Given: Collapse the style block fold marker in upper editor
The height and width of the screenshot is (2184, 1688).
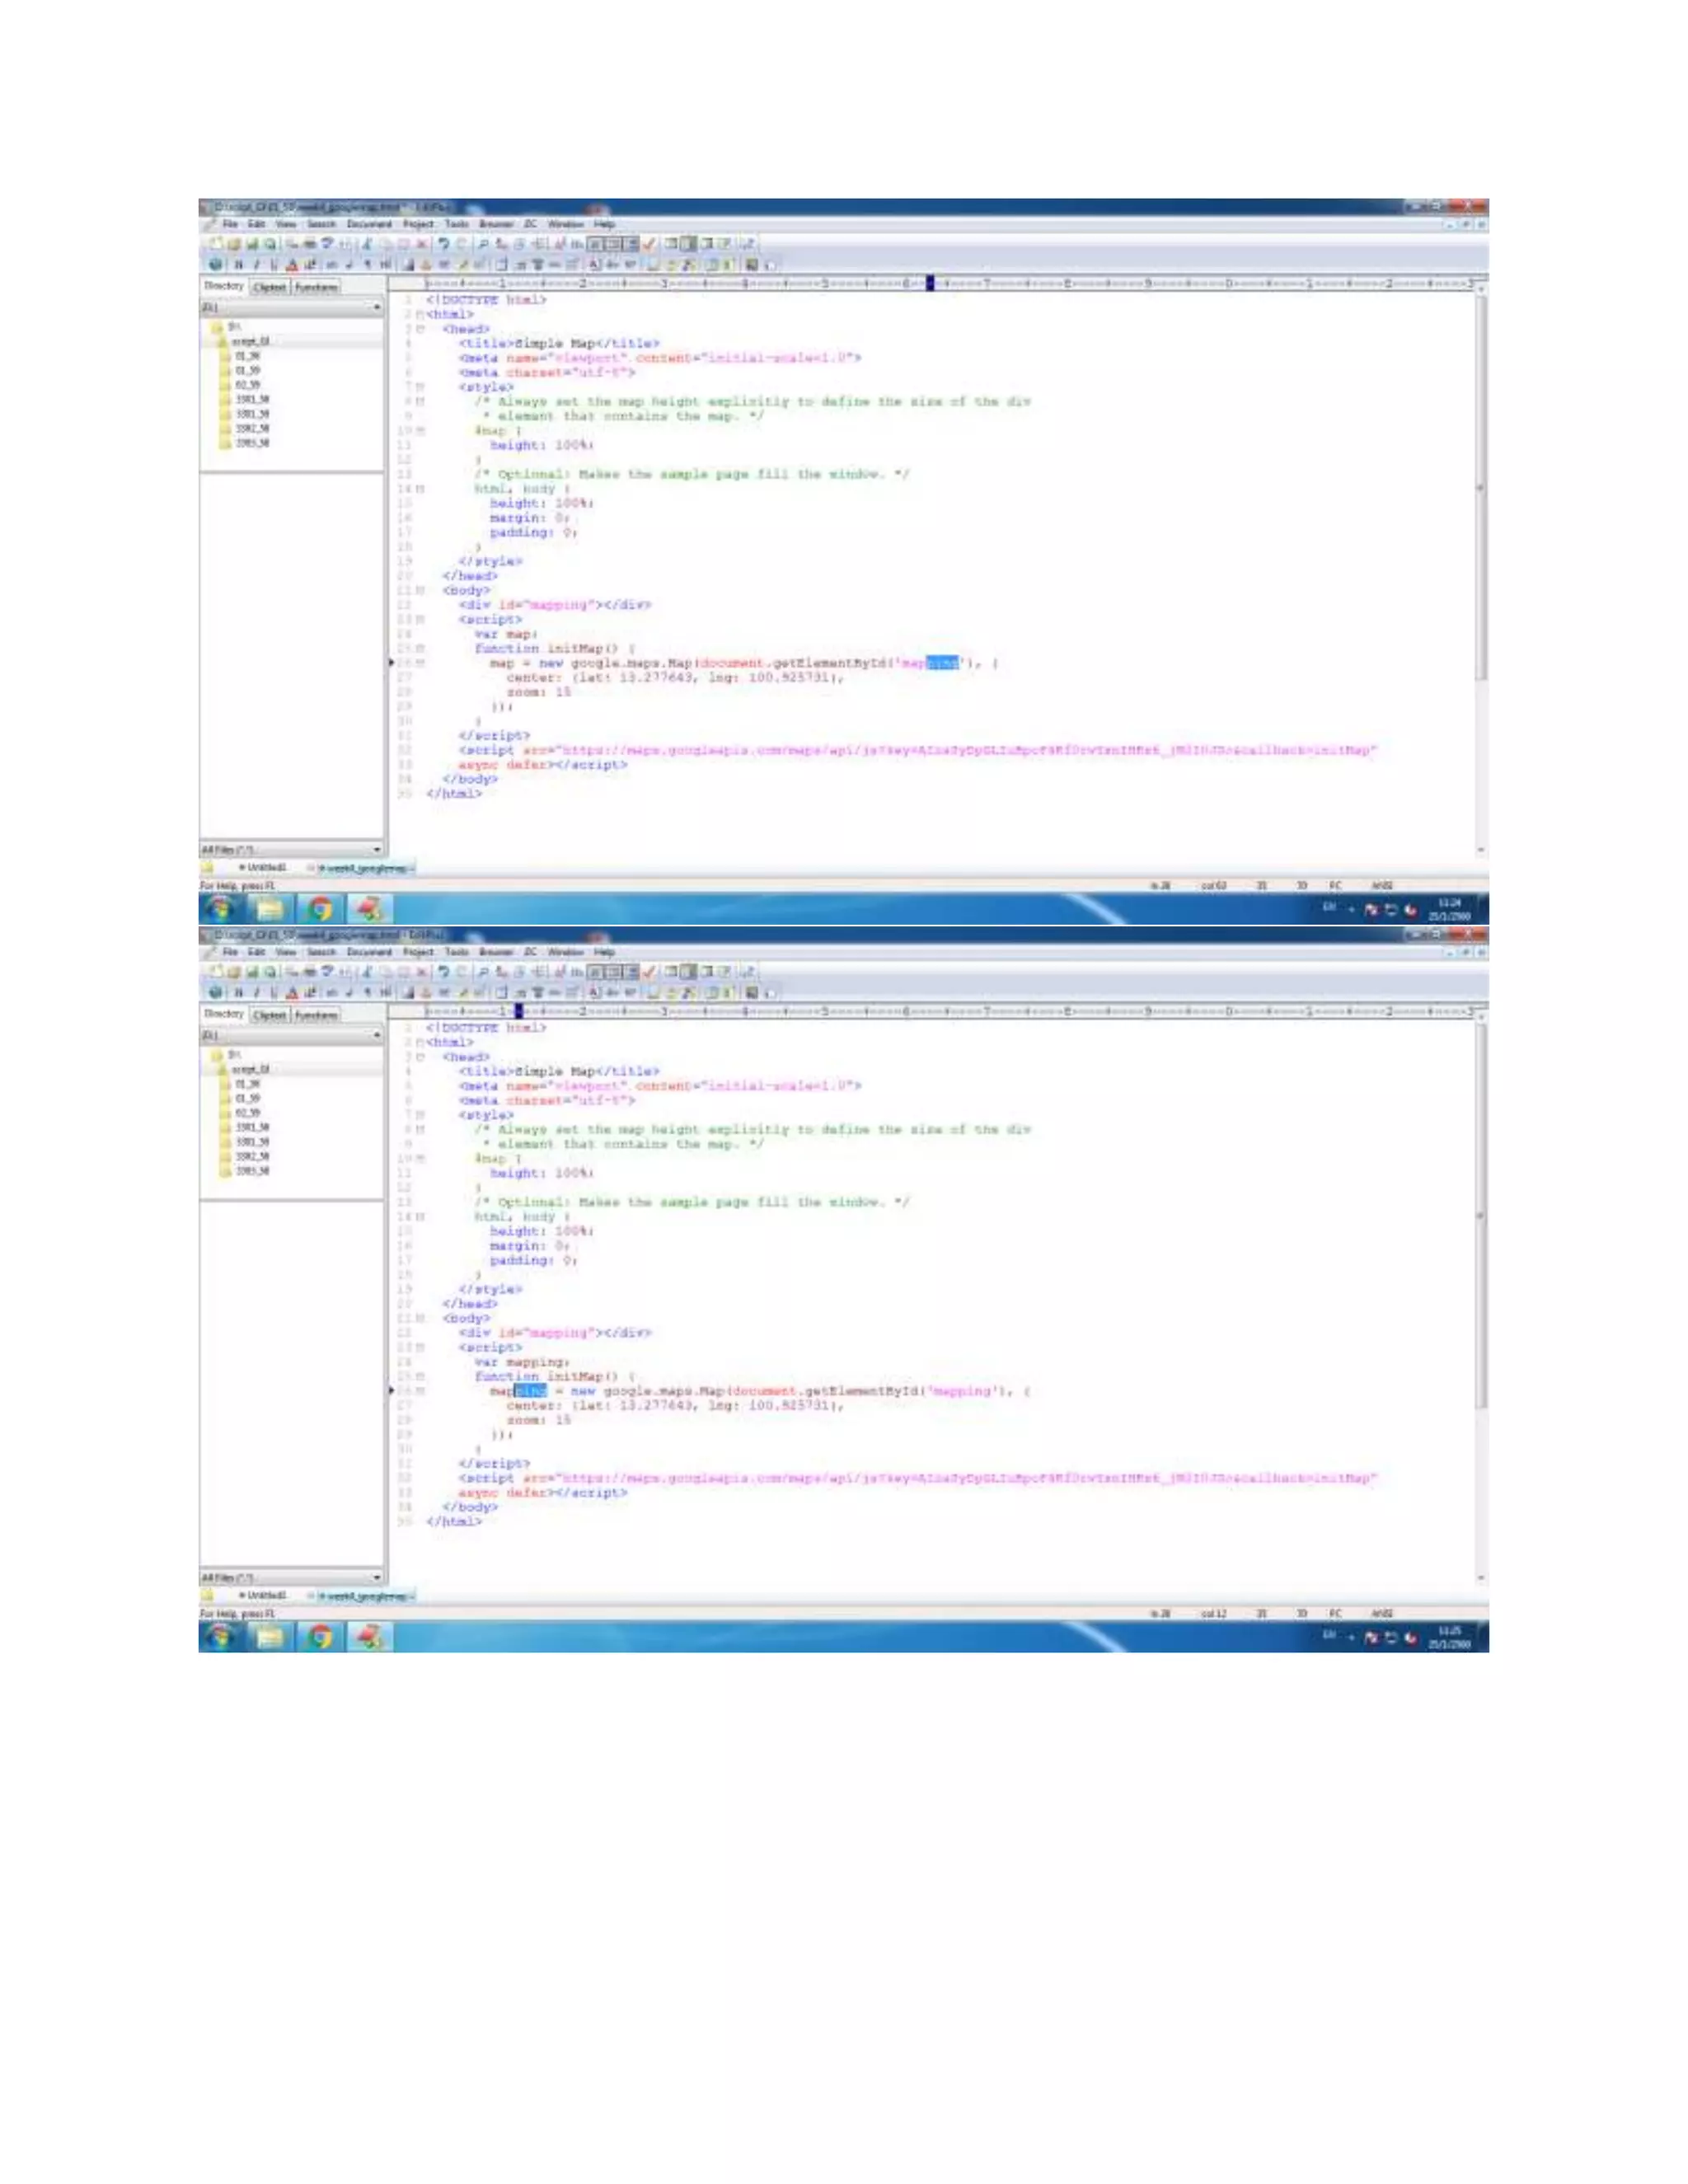Looking at the screenshot, I should [x=421, y=387].
